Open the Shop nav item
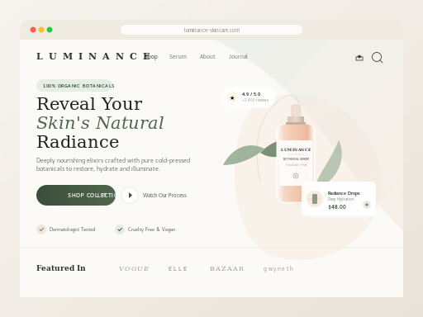The height and width of the screenshot is (317, 423). tap(151, 57)
